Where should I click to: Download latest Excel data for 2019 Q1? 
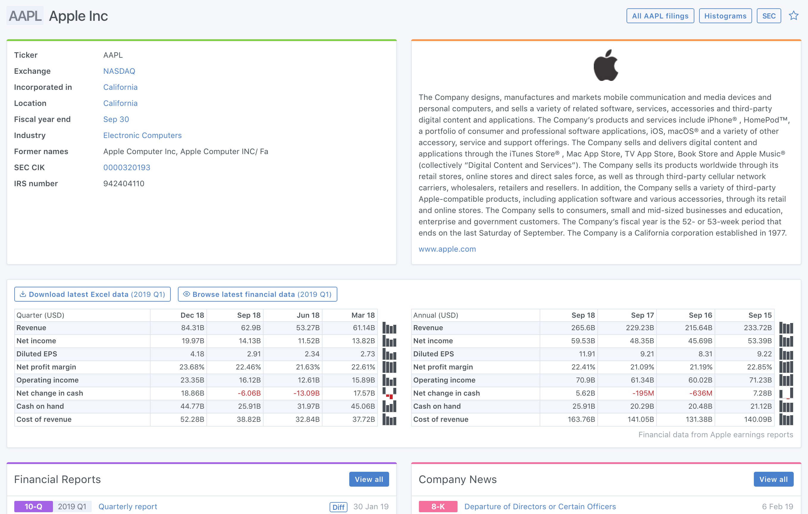[92, 294]
